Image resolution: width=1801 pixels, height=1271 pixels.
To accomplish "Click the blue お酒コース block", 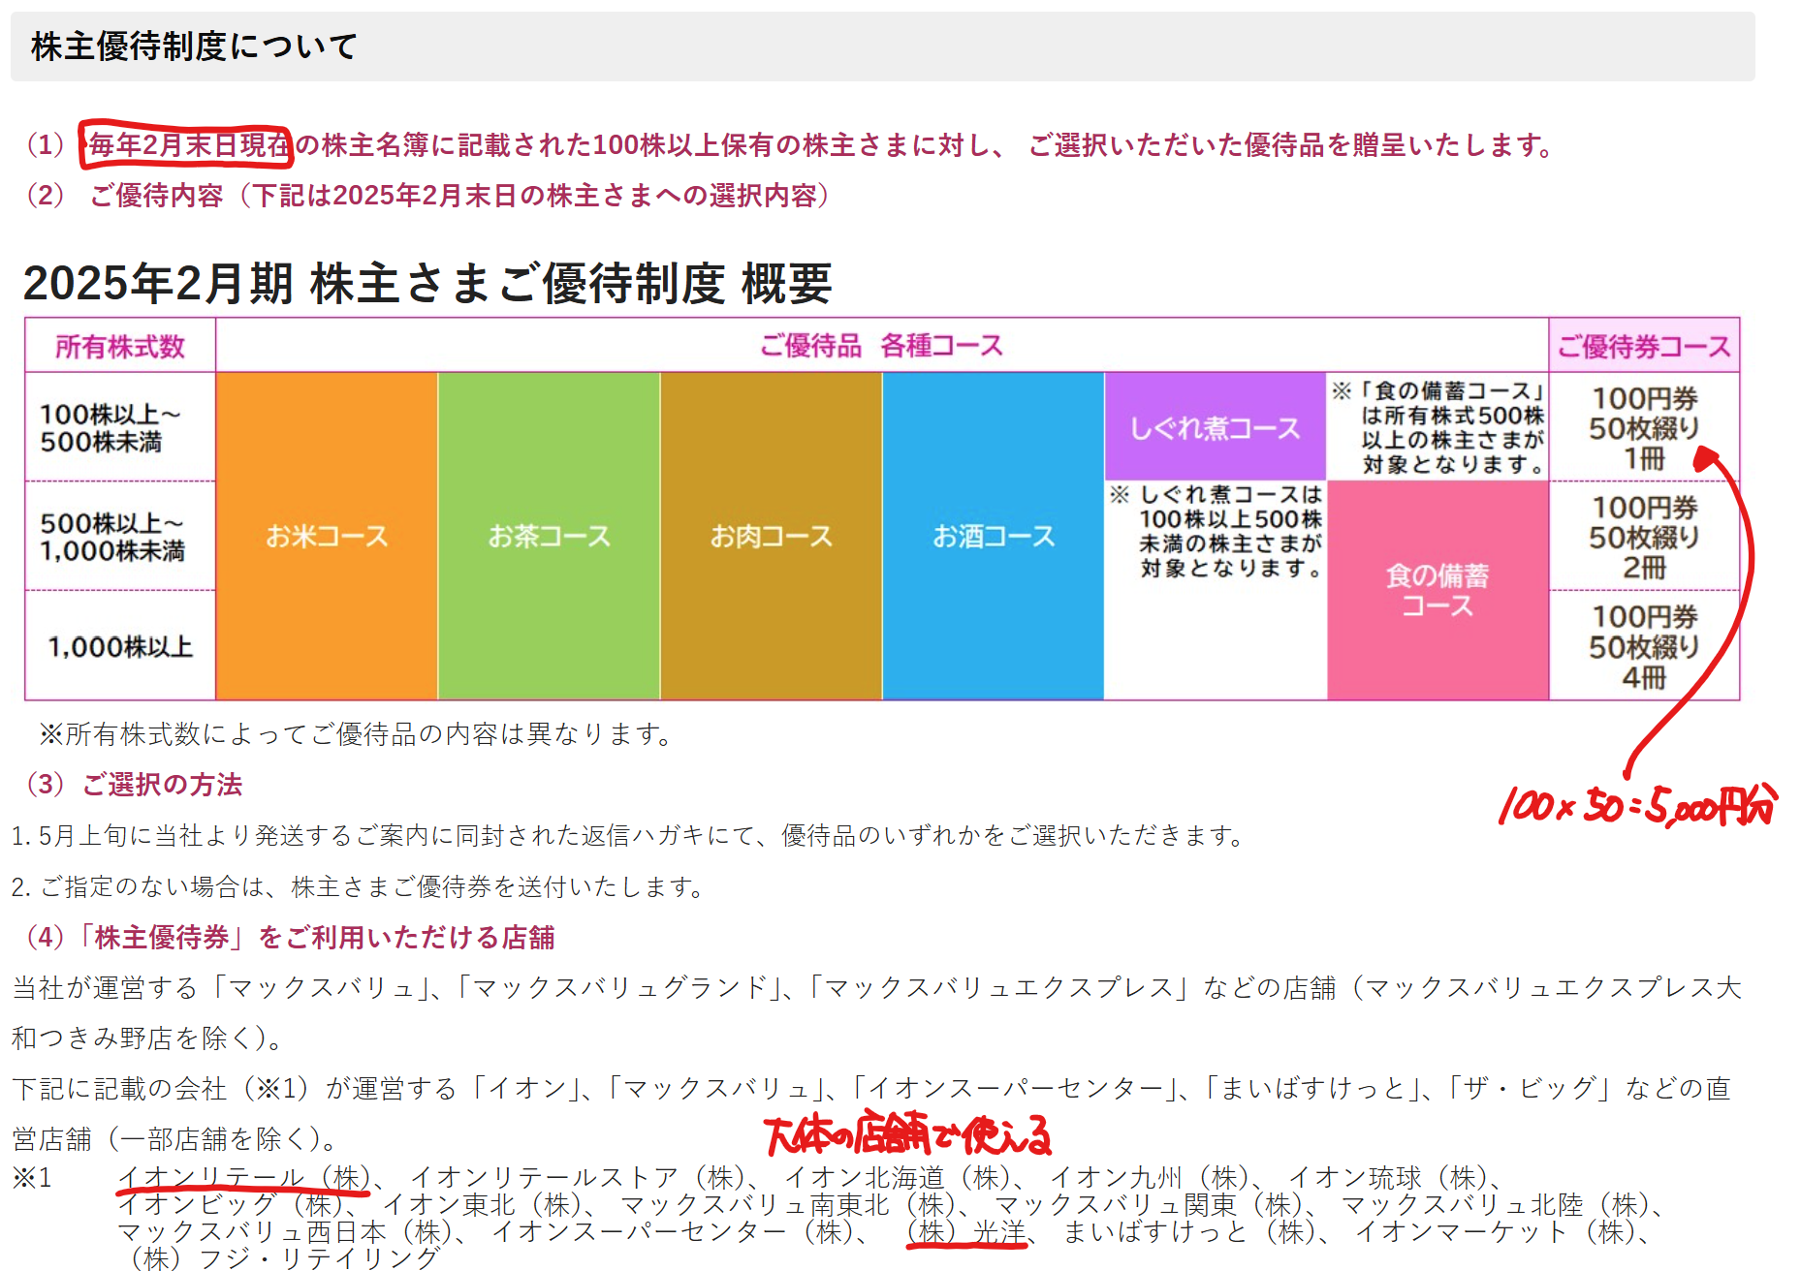I will [x=994, y=536].
